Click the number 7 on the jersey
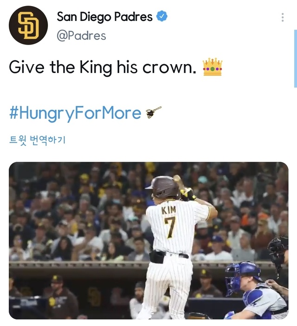 pos(170,227)
